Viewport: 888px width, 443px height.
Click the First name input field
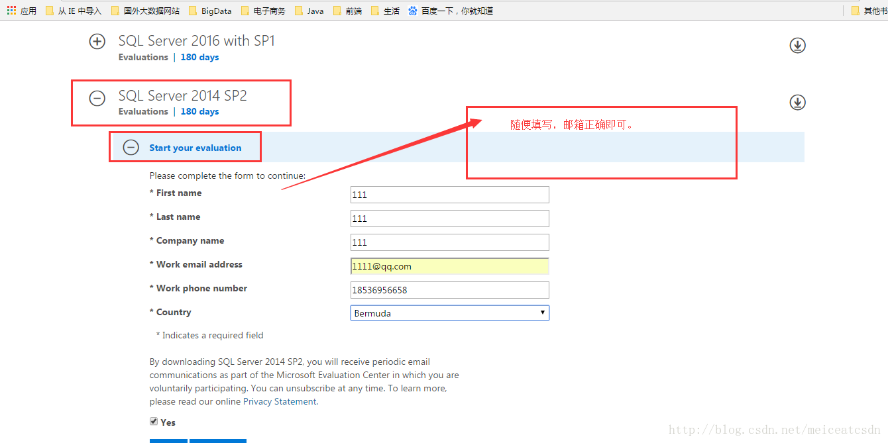[x=450, y=195]
